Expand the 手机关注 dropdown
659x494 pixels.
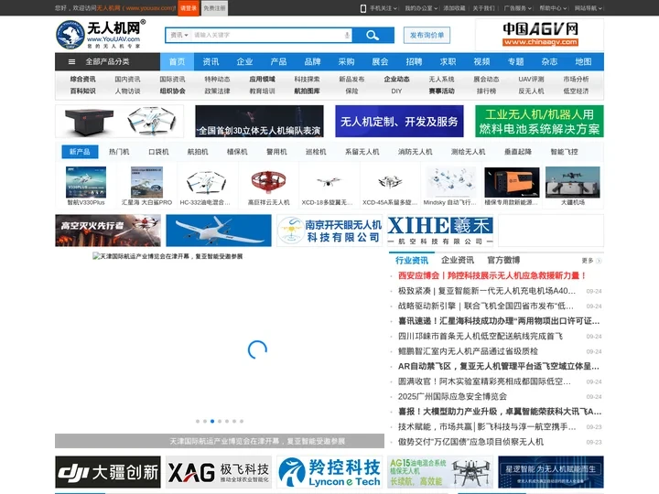point(383,8)
